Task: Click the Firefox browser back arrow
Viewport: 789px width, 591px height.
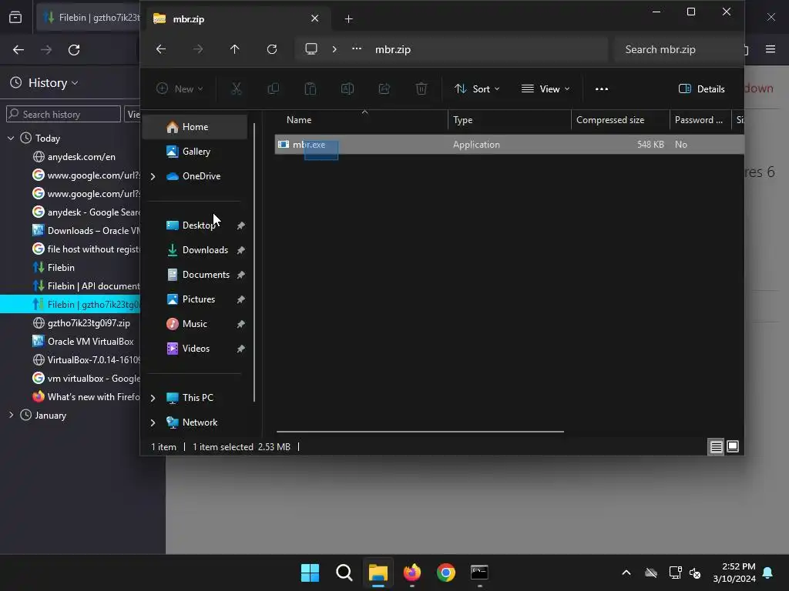Action: tap(18, 50)
